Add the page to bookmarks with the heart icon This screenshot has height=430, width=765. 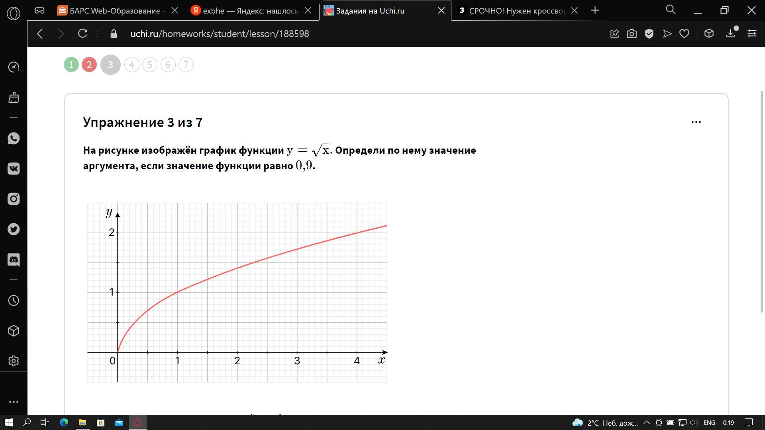(x=684, y=34)
